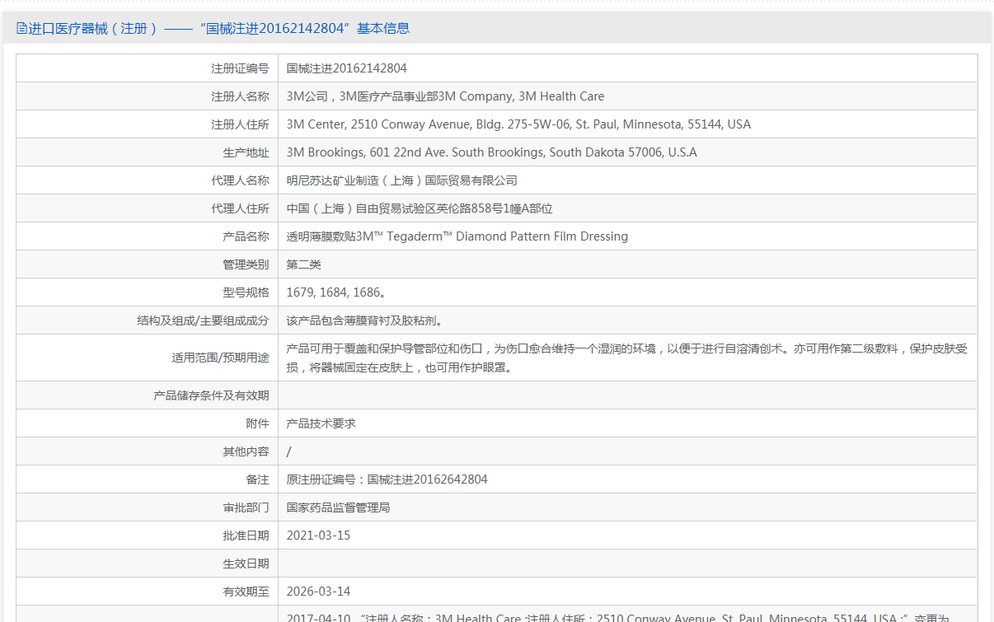
Task: Select the label 其他内容
Action: pyautogui.click(x=246, y=451)
